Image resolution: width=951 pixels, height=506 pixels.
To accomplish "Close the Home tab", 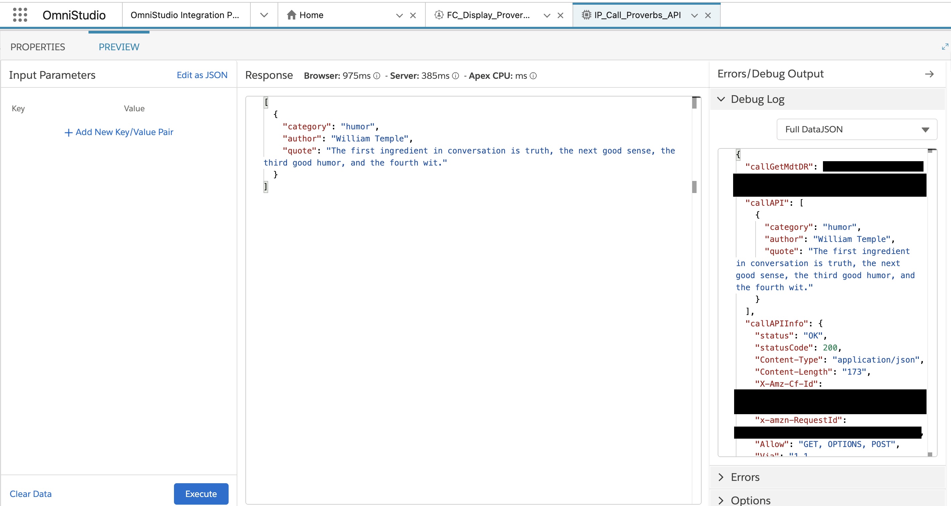I will [x=413, y=15].
